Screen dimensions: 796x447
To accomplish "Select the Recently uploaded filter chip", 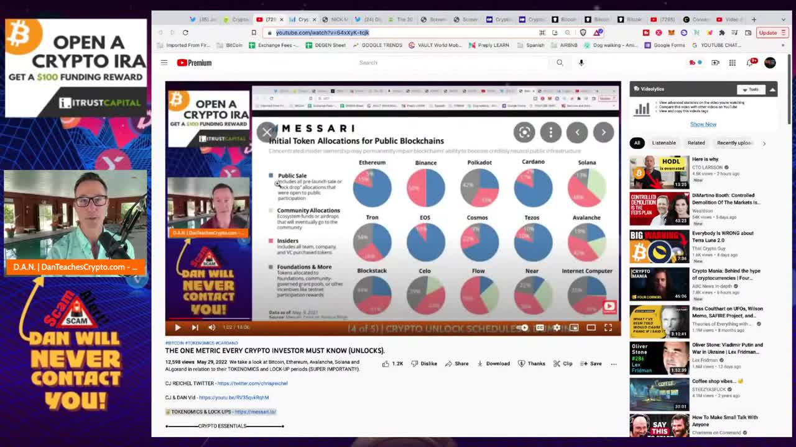I will tap(734, 143).
